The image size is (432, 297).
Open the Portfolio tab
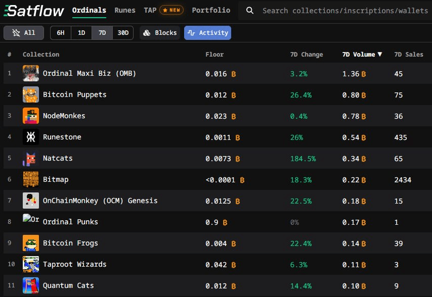click(211, 10)
